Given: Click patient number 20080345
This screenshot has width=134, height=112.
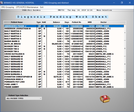Looking at the screenshot, I should (78, 72).
